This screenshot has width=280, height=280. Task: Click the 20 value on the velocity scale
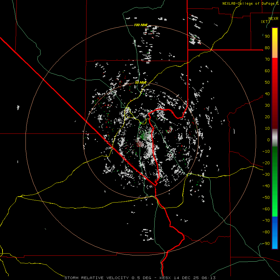point(267,117)
